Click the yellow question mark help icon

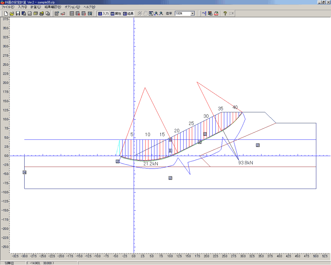click(x=225, y=14)
